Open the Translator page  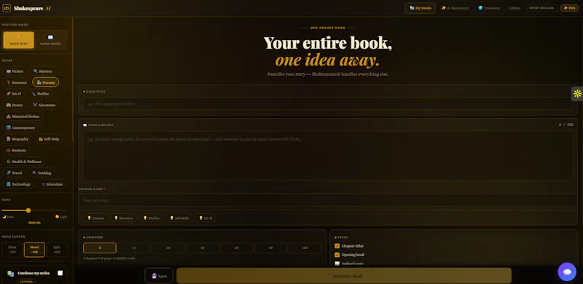point(489,8)
